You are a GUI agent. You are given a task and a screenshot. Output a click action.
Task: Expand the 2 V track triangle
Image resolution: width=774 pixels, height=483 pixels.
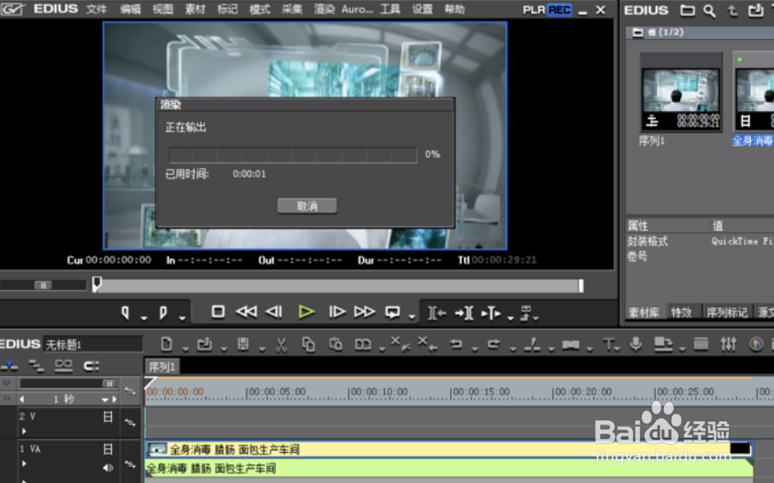point(24,432)
